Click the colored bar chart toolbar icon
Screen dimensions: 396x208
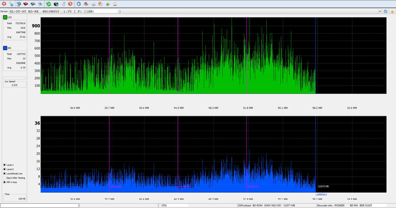point(108,4)
